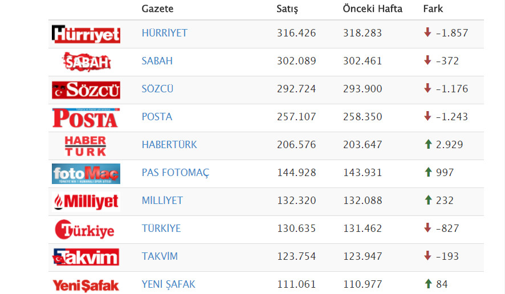Open the HÜRRİYET text link

coord(164,33)
